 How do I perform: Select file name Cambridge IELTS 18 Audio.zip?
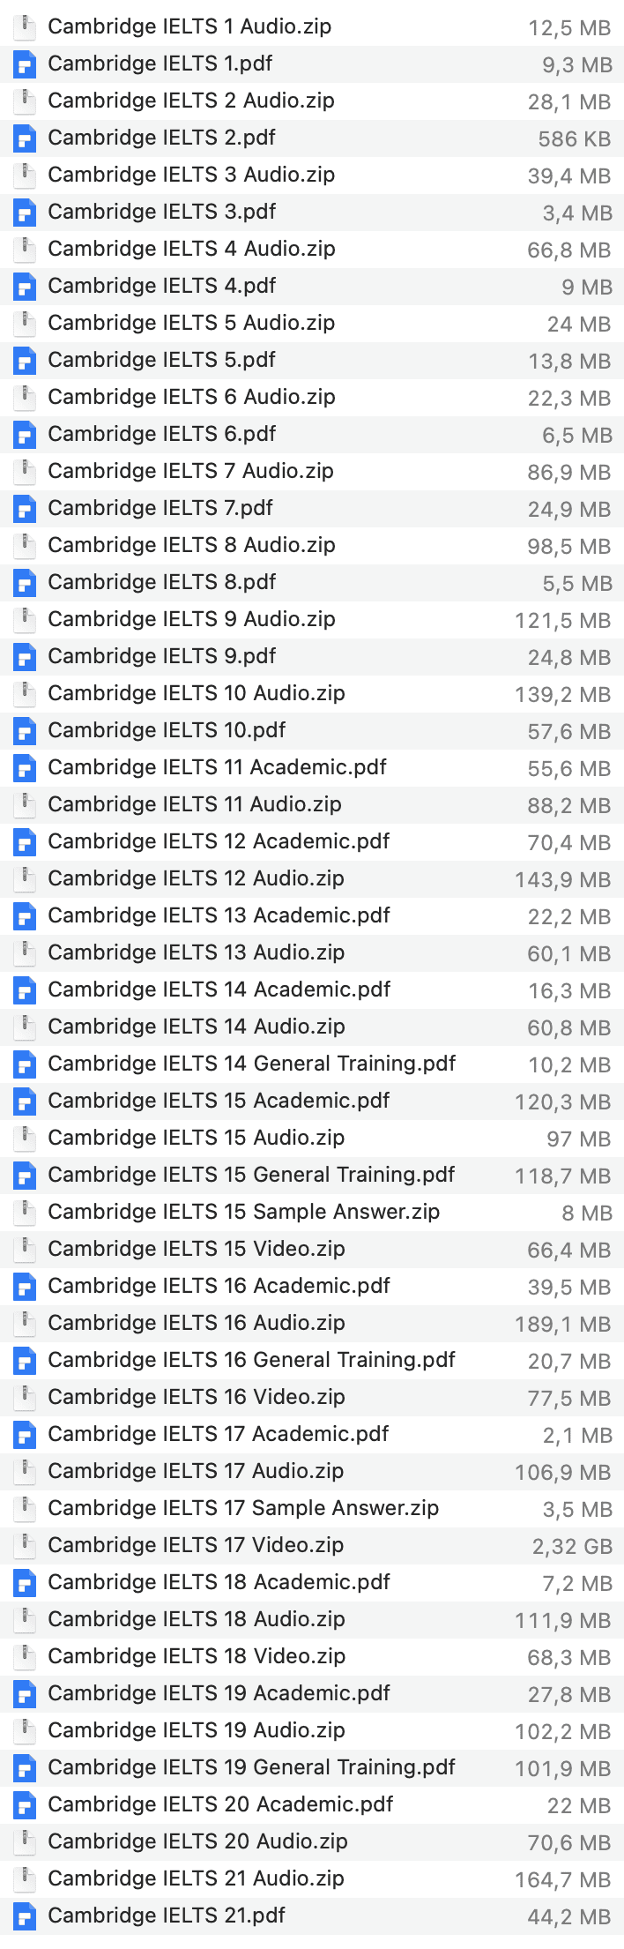coord(197,1619)
